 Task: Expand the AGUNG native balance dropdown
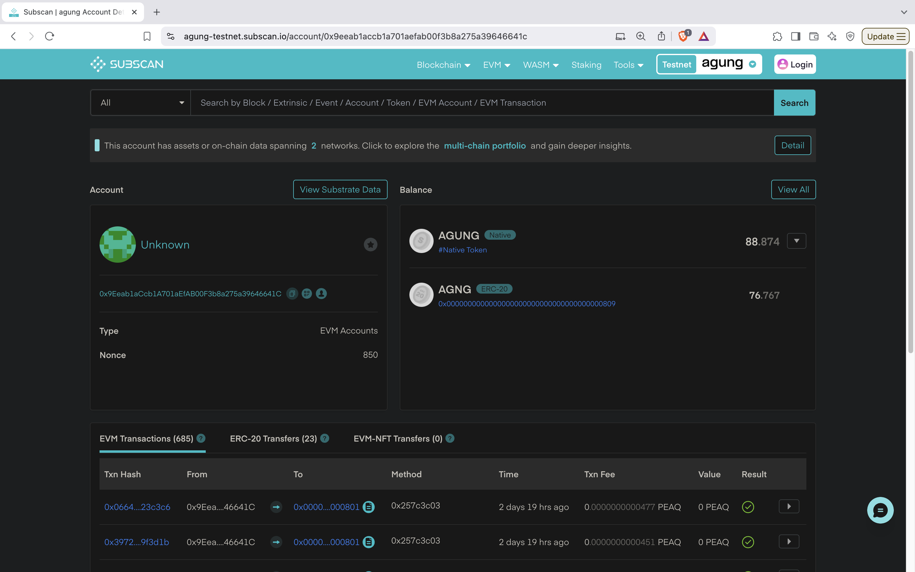click(x=796, y=241)
